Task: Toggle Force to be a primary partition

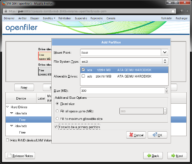Action: (x=56, y=127)
